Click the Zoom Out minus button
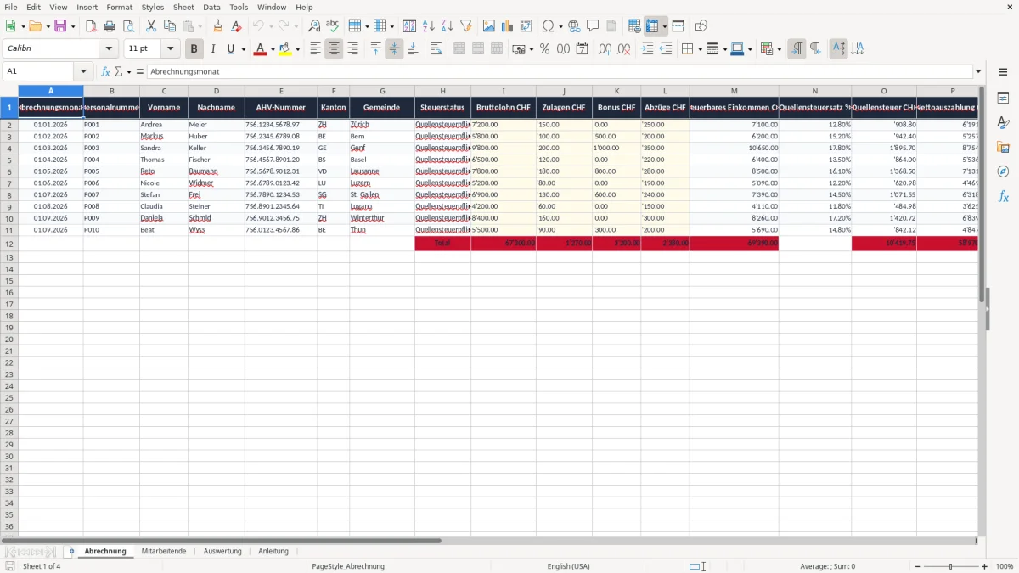Image resolution: width=1019 pixels, height=573 pixels. click(x=917, y=566)
